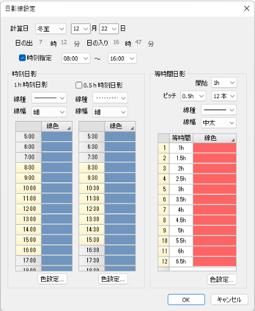The image size is (255, 311).
Task: Select the 9:00 row header
Action: [x=28, y=178]
